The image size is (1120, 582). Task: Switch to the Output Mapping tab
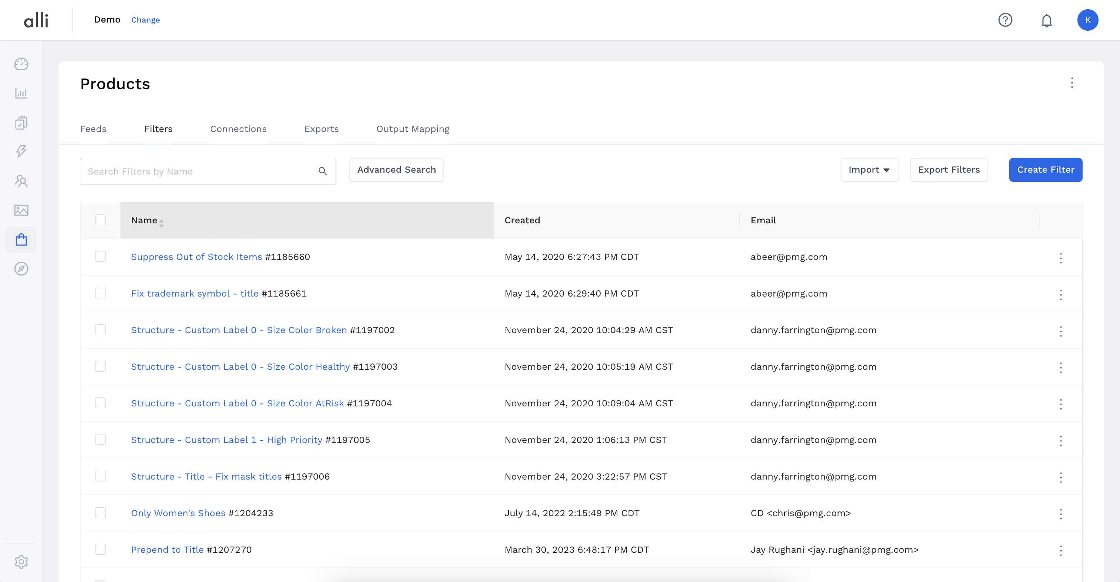[413, 129]
